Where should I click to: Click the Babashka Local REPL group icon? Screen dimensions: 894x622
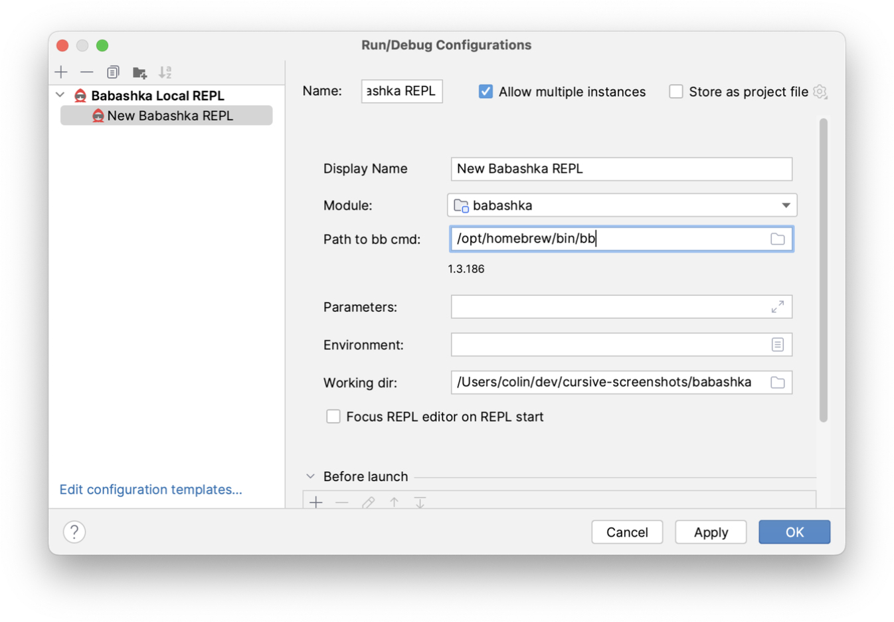tap(80, 96)
